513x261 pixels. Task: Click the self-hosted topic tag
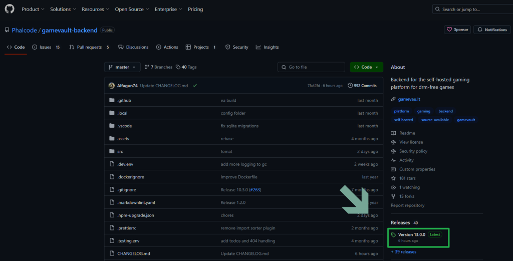coord(403,120)
